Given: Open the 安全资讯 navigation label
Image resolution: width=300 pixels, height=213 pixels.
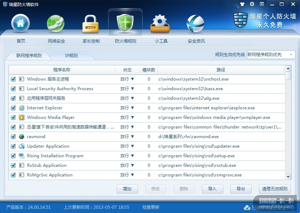Looking at the screenshot, I should tap(196, 41).
